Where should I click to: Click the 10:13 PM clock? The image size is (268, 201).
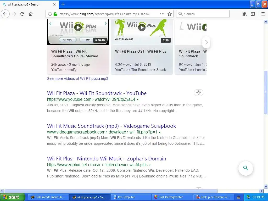click(258, 197)
